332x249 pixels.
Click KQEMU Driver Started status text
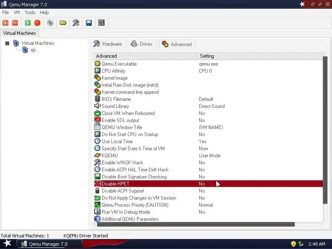coord(85,236)
